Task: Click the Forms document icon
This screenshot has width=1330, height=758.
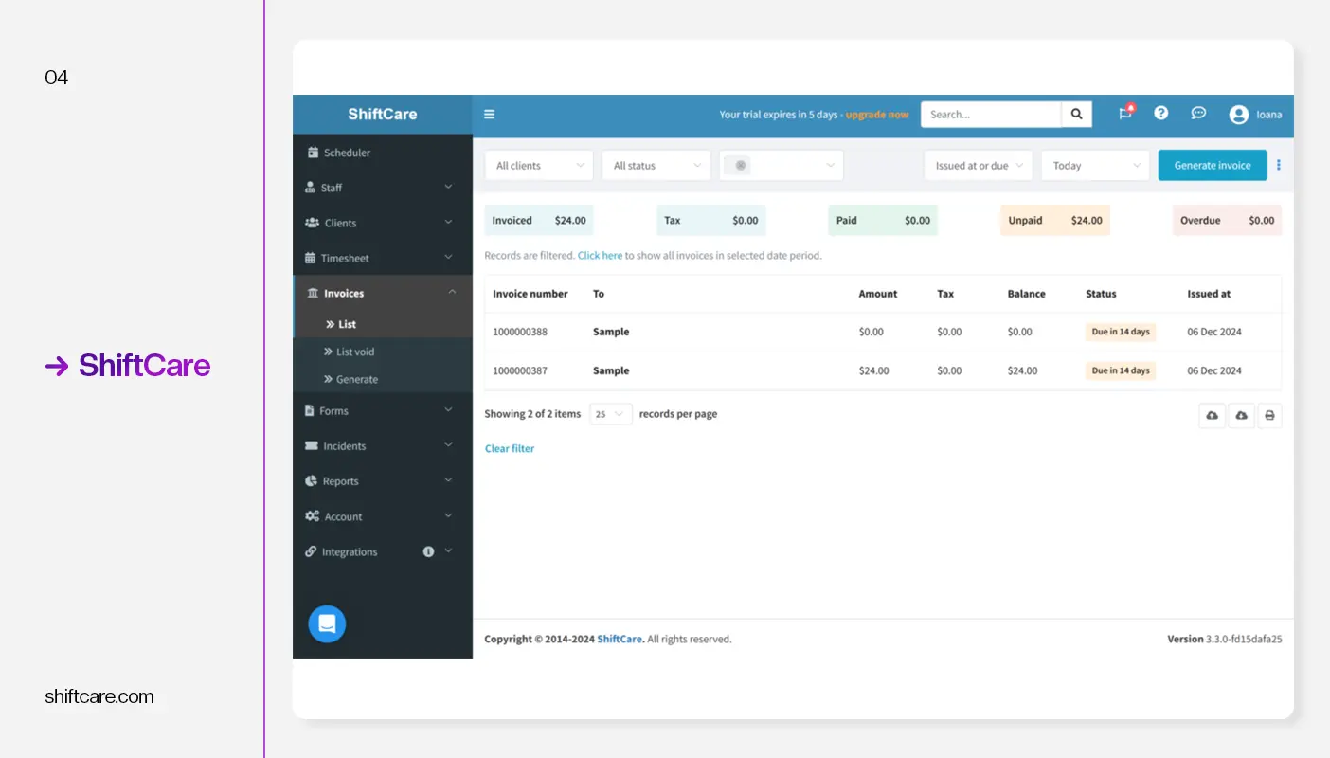Action: 310,410
